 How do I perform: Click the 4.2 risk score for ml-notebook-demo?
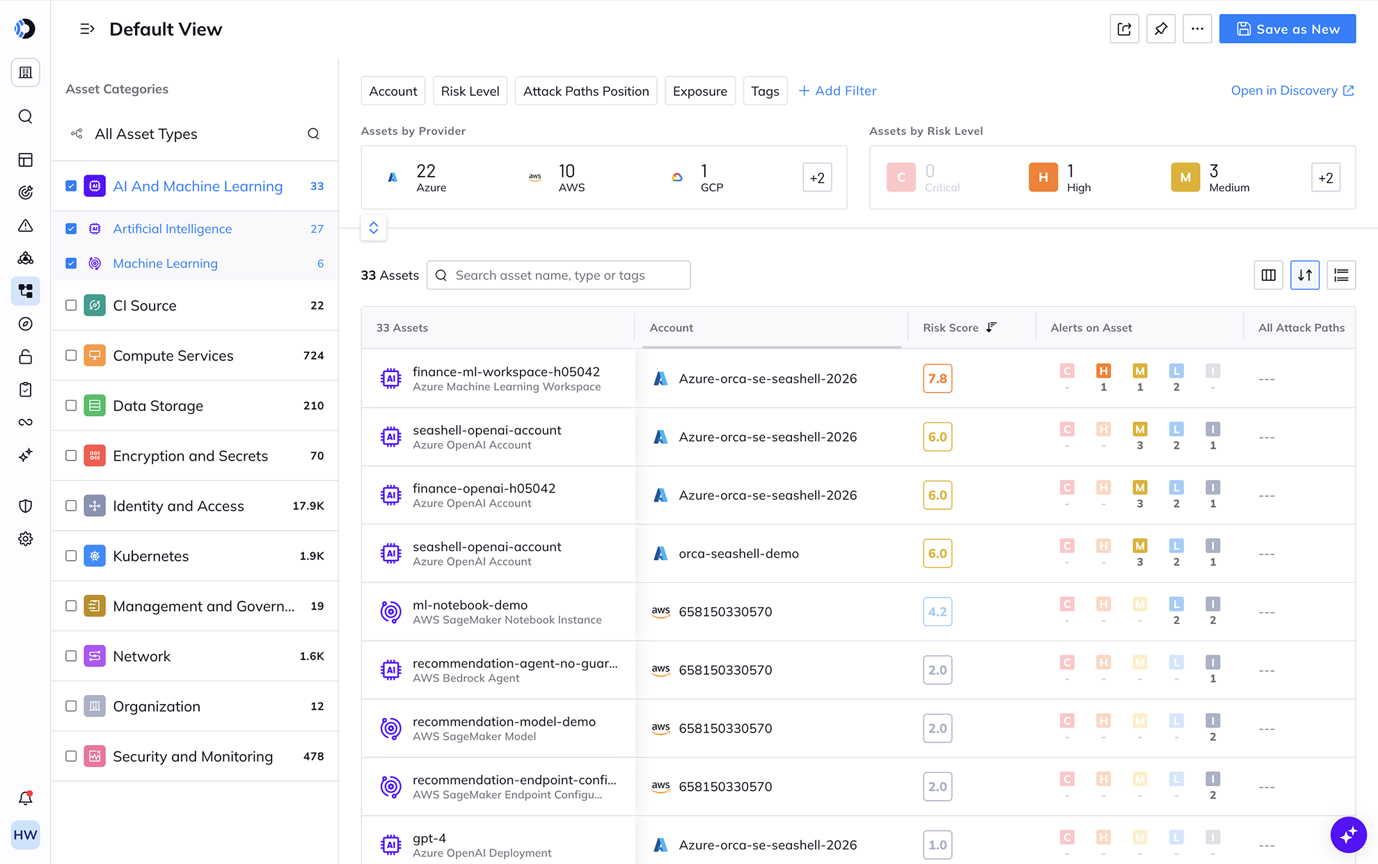[937, 611]
